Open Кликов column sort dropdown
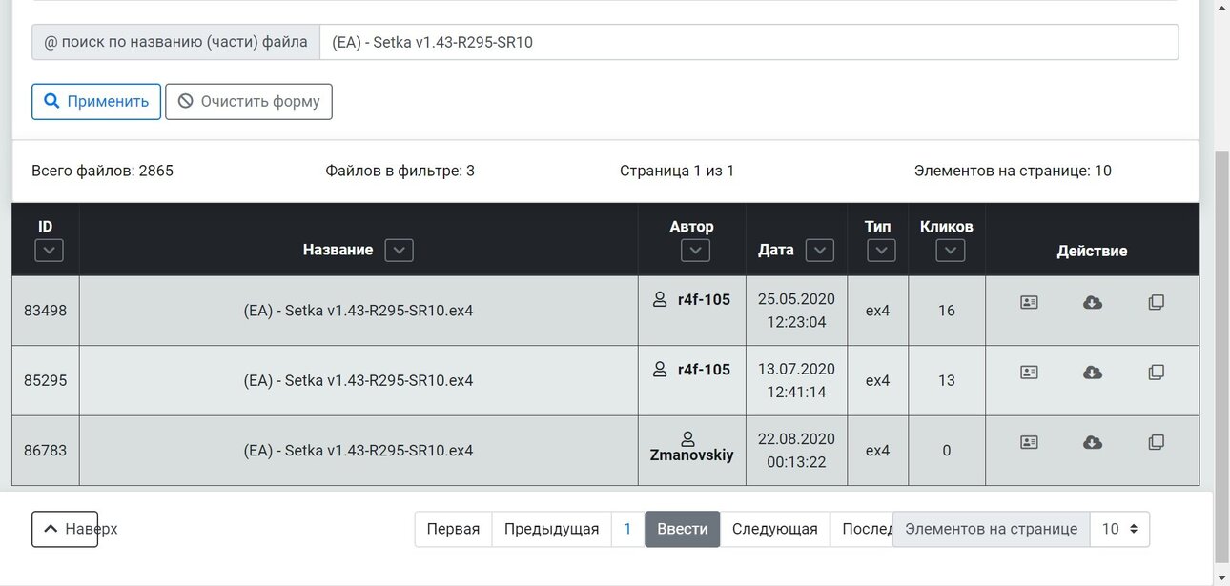1230x586 pixels. pyautogui.click(x=951, y=251)
